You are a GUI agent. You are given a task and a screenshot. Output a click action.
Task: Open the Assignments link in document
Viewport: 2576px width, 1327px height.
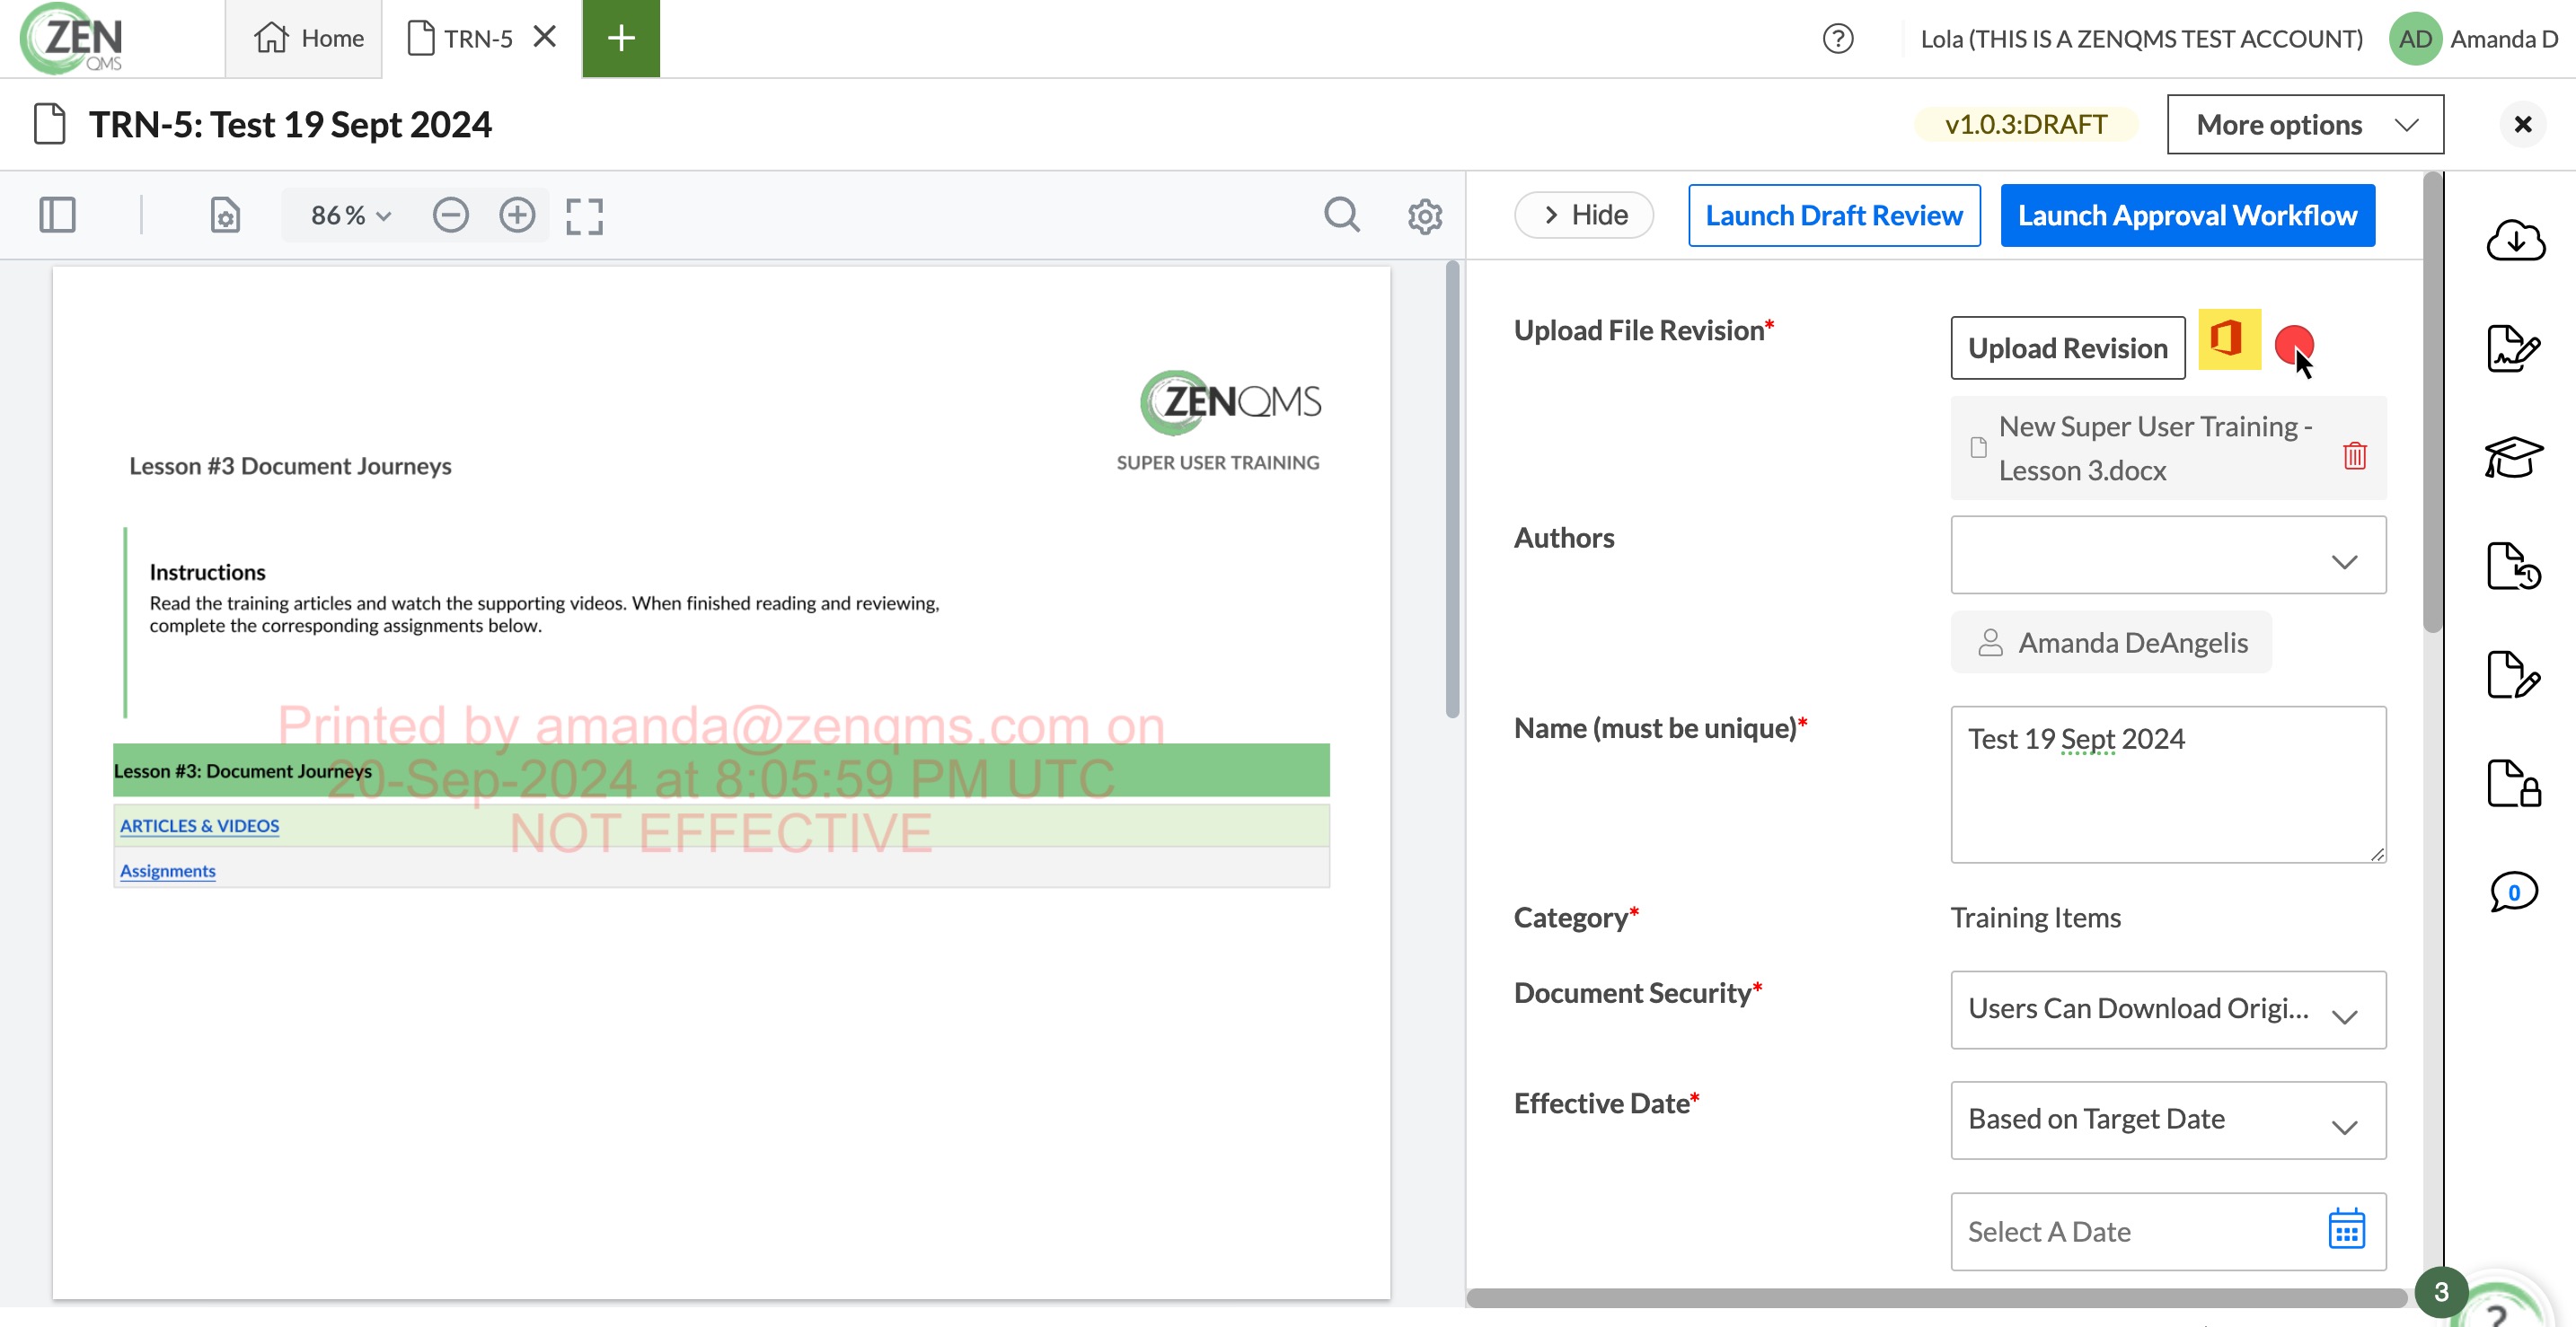pos(167,870)
